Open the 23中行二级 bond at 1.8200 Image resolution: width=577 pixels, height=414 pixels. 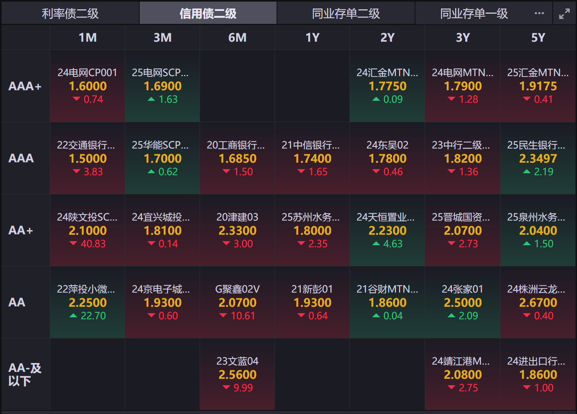463,158
